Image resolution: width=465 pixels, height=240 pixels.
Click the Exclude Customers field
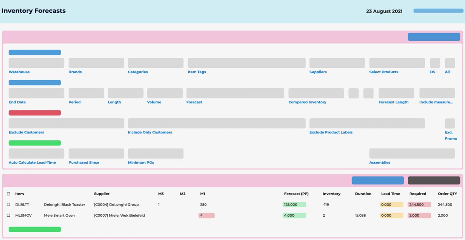pyautogui.click(x=66, y=123)
